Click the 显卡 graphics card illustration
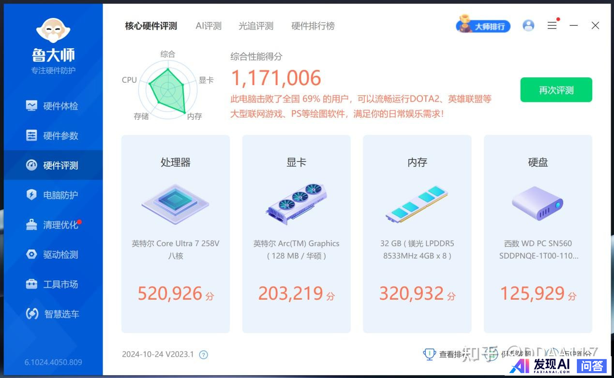This screenshot has width=614, height=378. pos(296,204)
